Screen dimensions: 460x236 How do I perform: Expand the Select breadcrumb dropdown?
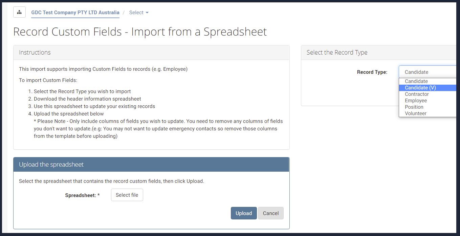pos(139,13)
